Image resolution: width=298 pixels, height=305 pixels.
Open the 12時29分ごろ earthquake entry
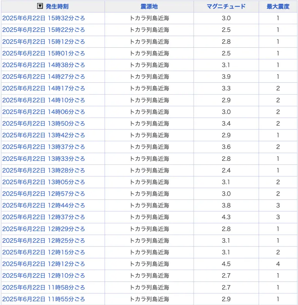[x=44, y=229]
